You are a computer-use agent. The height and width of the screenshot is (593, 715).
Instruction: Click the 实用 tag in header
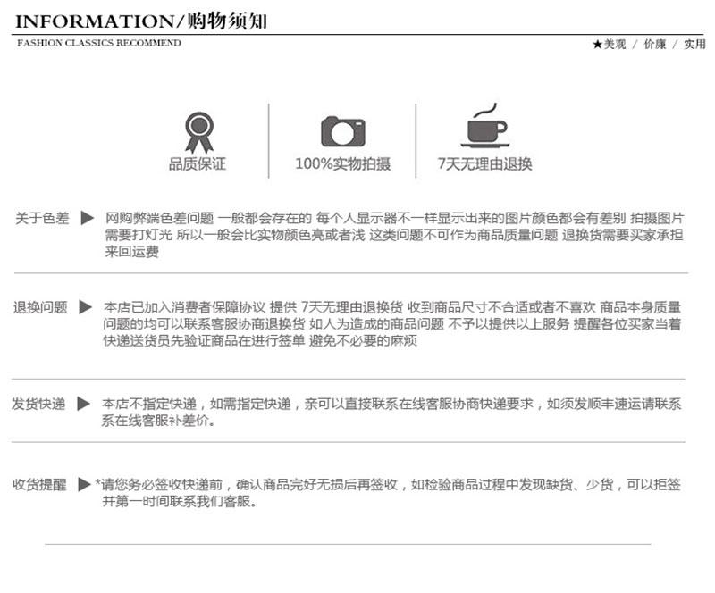coord(694,45)
